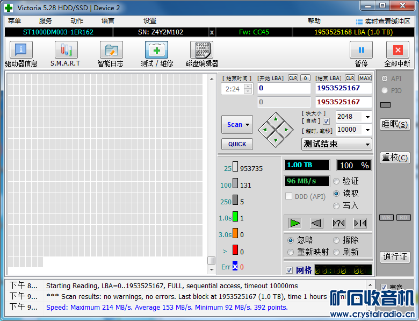Open the timeout 10000 dropdown
Image resolution: width=419 pixels, height=321 pixels.
click(x=367, y=130)
